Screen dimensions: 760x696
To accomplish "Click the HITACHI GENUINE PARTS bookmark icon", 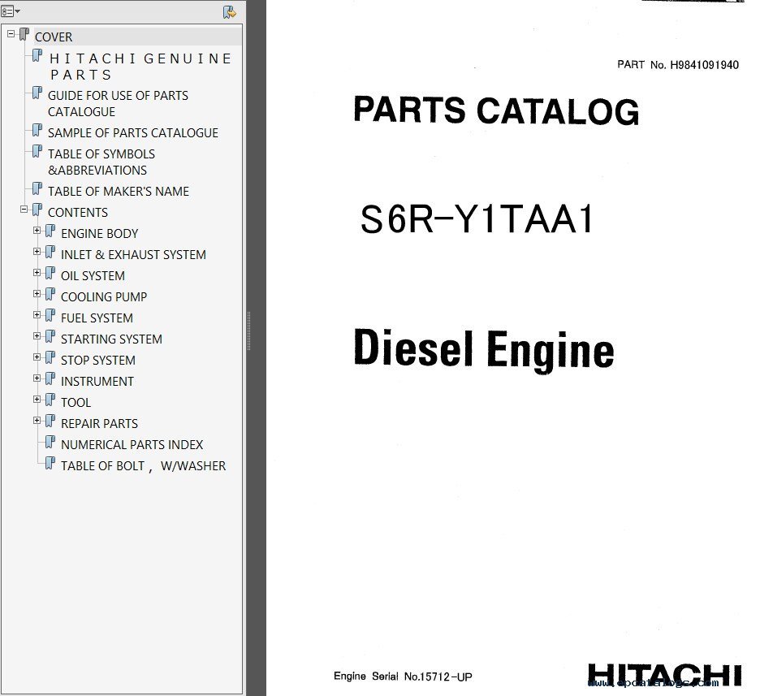I will 37,56.
